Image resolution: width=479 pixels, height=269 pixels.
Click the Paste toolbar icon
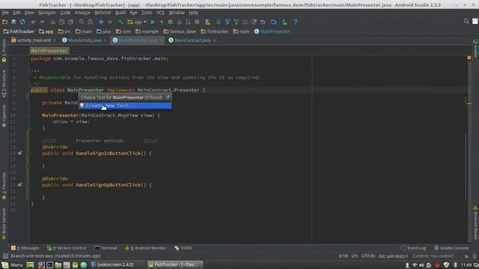coord(70,22)
